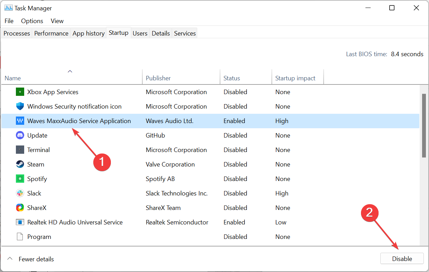429x272 pixels.
Task: Switch to the App history tab
Action: click(x=88, y=33)
